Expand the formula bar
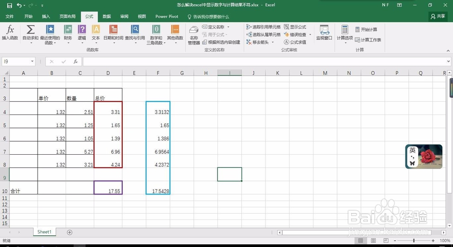453x247 pixels. point(448,62)
